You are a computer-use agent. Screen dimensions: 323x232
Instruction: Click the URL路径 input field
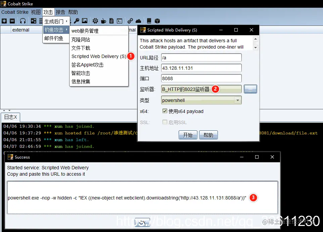pos(201,58)
